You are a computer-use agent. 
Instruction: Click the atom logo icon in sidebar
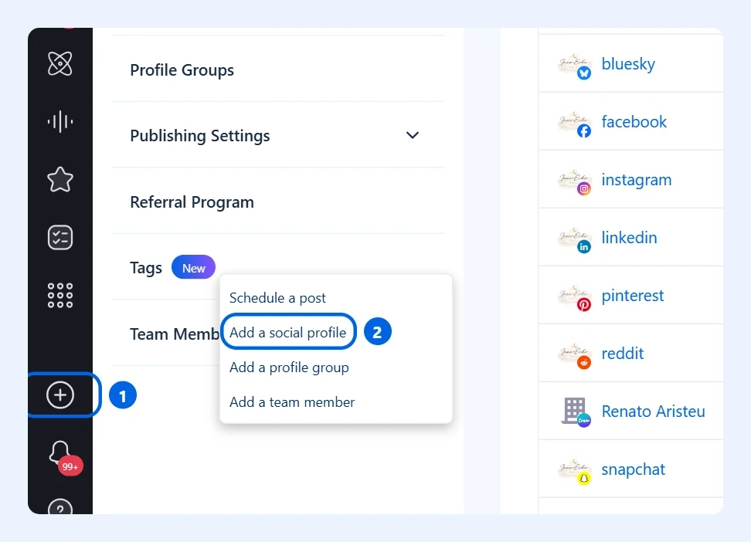59,63
